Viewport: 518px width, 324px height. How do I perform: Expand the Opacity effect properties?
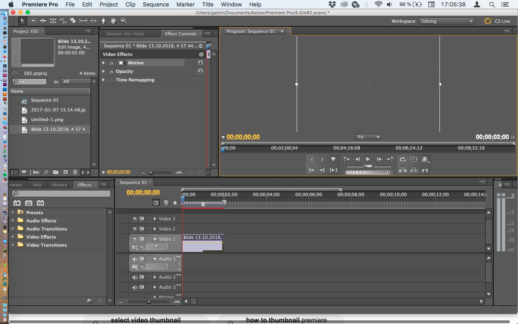pos(104,71)
